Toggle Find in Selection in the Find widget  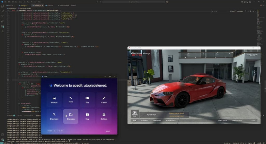[251, 11]
